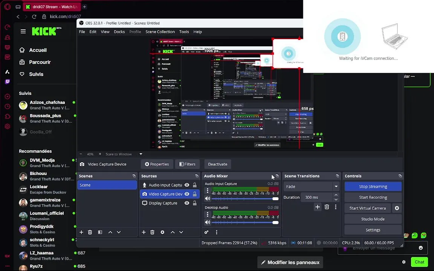Open advanced audio properties gears icon
434x271 pixels.
point(206,232)
